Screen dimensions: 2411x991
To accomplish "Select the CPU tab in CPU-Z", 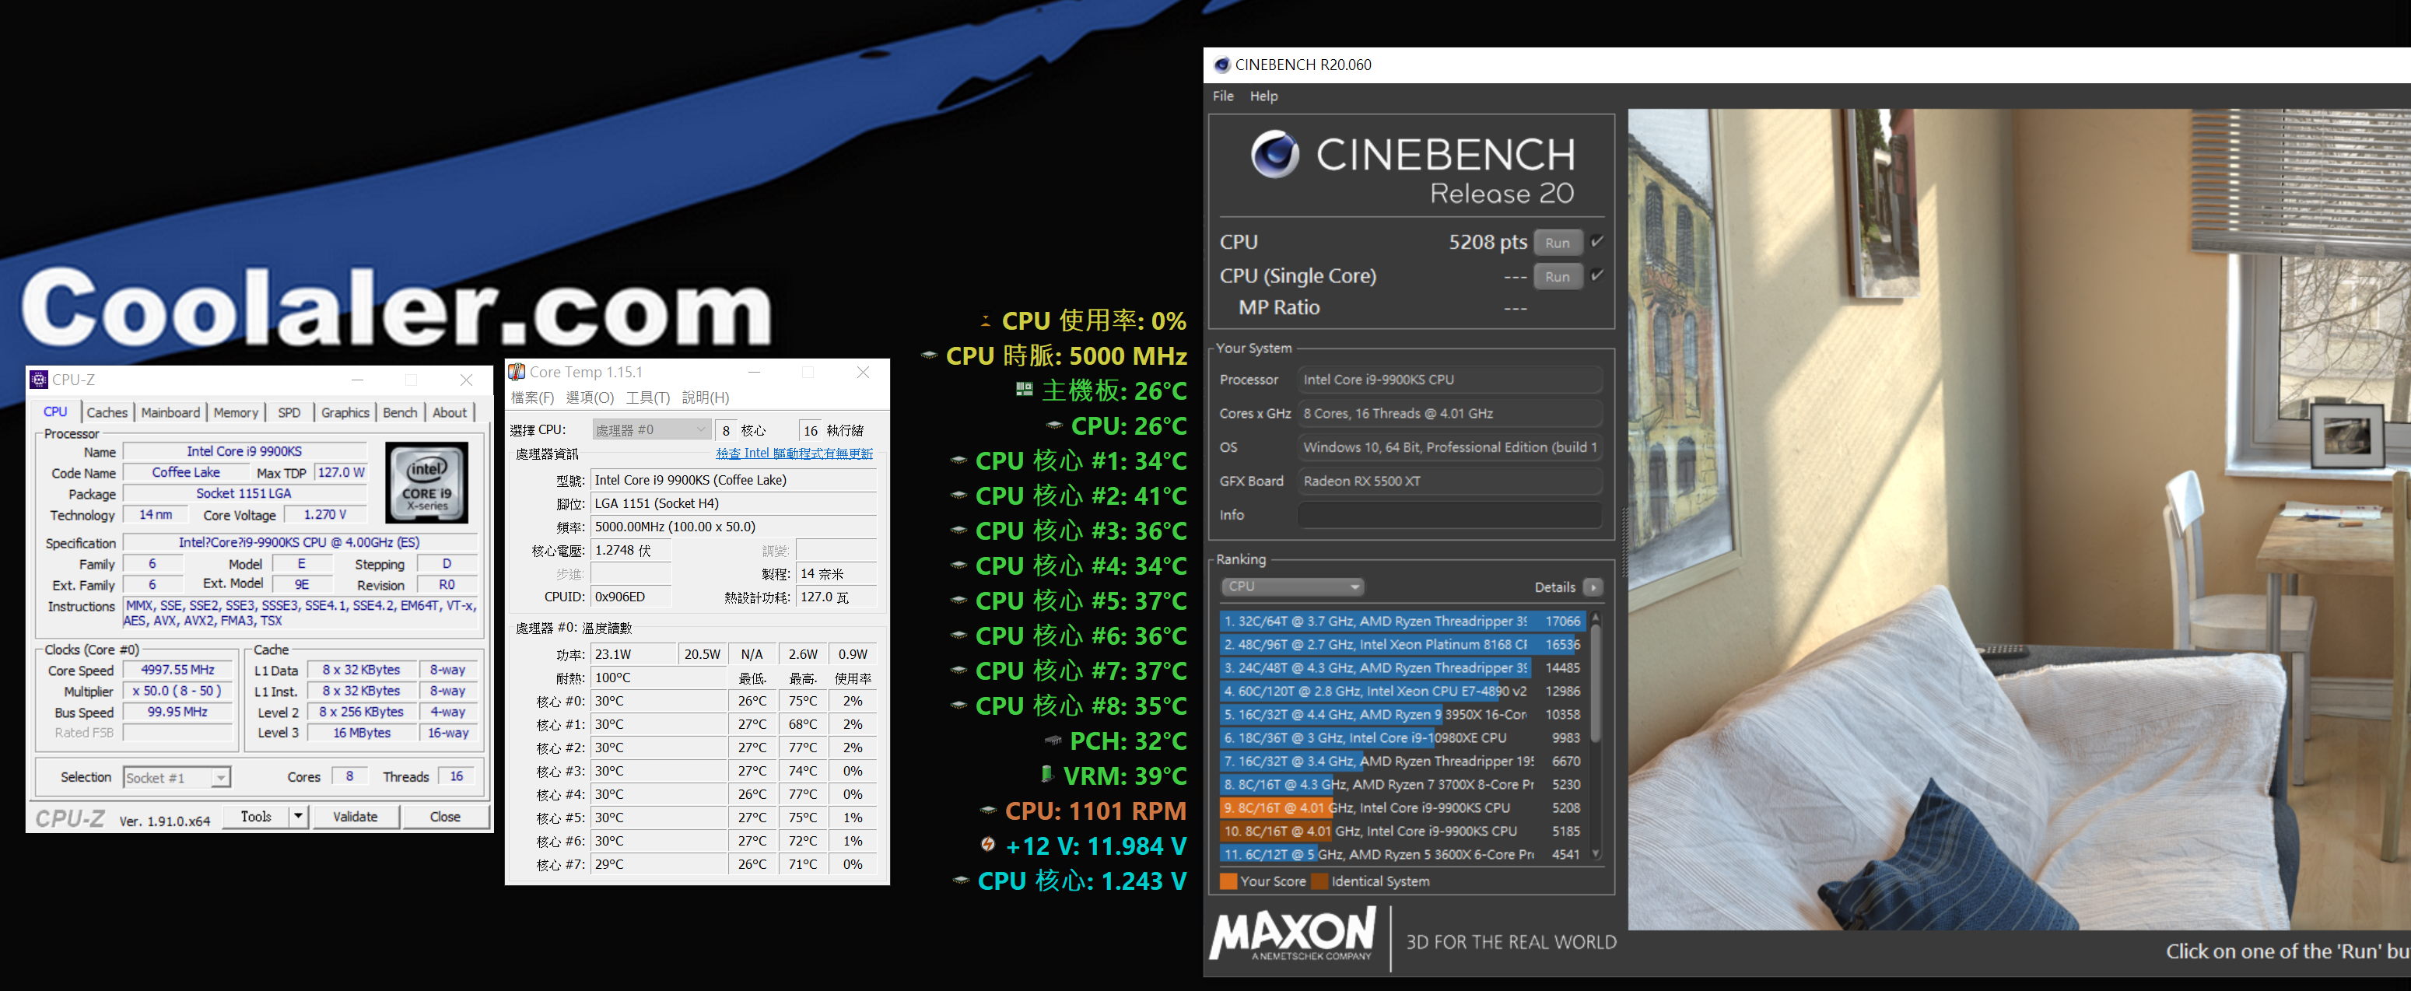I will coord(55,411).
